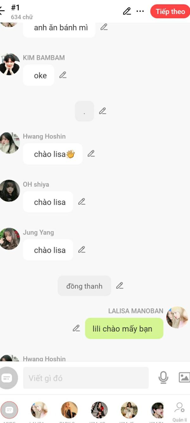This screenshot has height=423, width=190.
Task: Edit the "đồng thanh" aside note
Action: point(120,285)
